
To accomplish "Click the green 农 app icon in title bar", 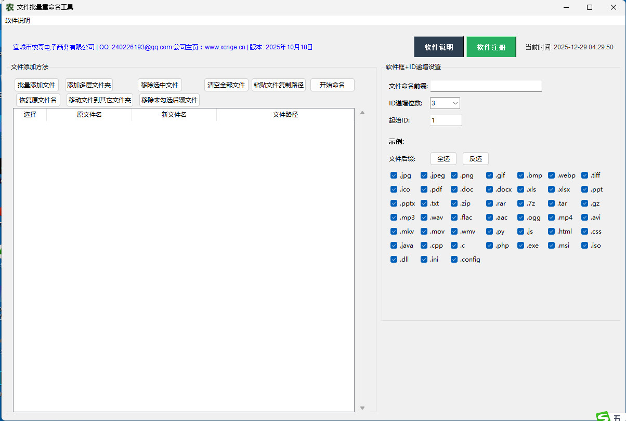I will 9,7.
